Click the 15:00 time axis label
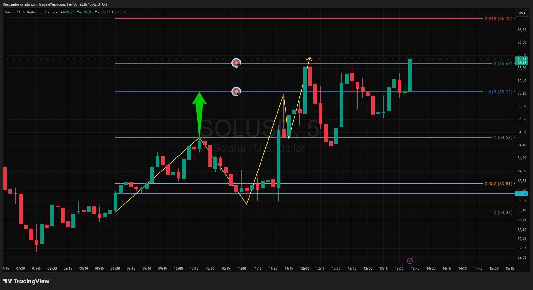533x290 pixels. click(494, 269)
